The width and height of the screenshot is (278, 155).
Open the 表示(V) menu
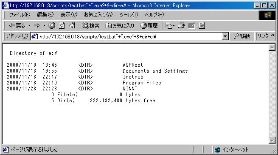pyautogui.click(x=69, y=15)
